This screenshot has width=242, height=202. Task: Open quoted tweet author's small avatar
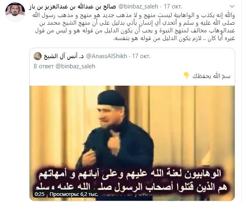tap(38, 56)
